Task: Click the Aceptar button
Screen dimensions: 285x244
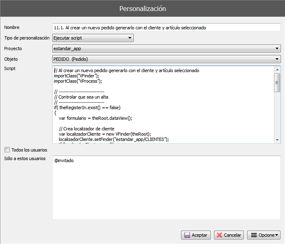Action: tap(196, 235)
